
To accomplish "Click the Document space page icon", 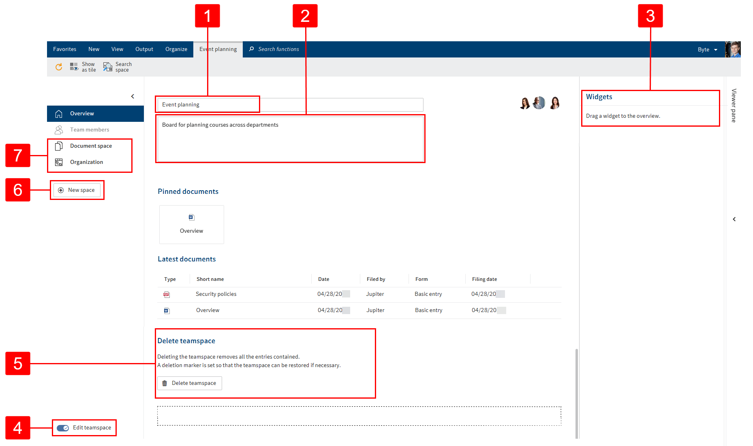I will (59, 146).
